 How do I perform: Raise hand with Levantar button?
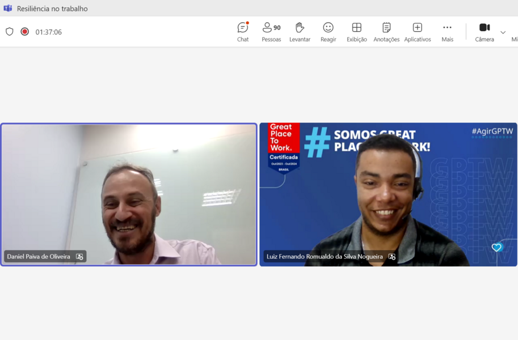coord(300,32)
